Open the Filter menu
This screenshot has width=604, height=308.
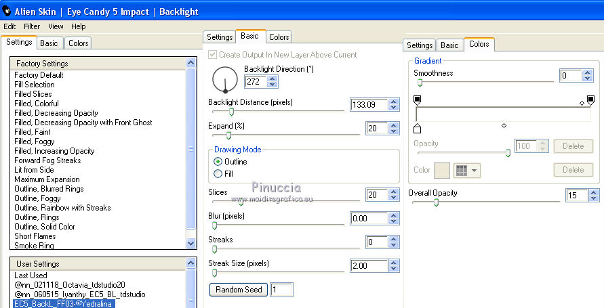[32, 26]
